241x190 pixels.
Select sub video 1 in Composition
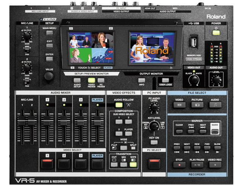click(119, 122)
